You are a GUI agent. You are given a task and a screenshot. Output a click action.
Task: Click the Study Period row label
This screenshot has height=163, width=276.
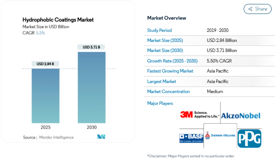pos(159,30)
